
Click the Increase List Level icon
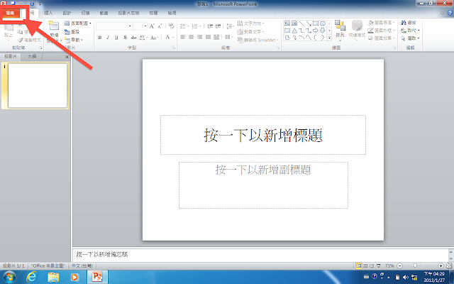[218, 26]
